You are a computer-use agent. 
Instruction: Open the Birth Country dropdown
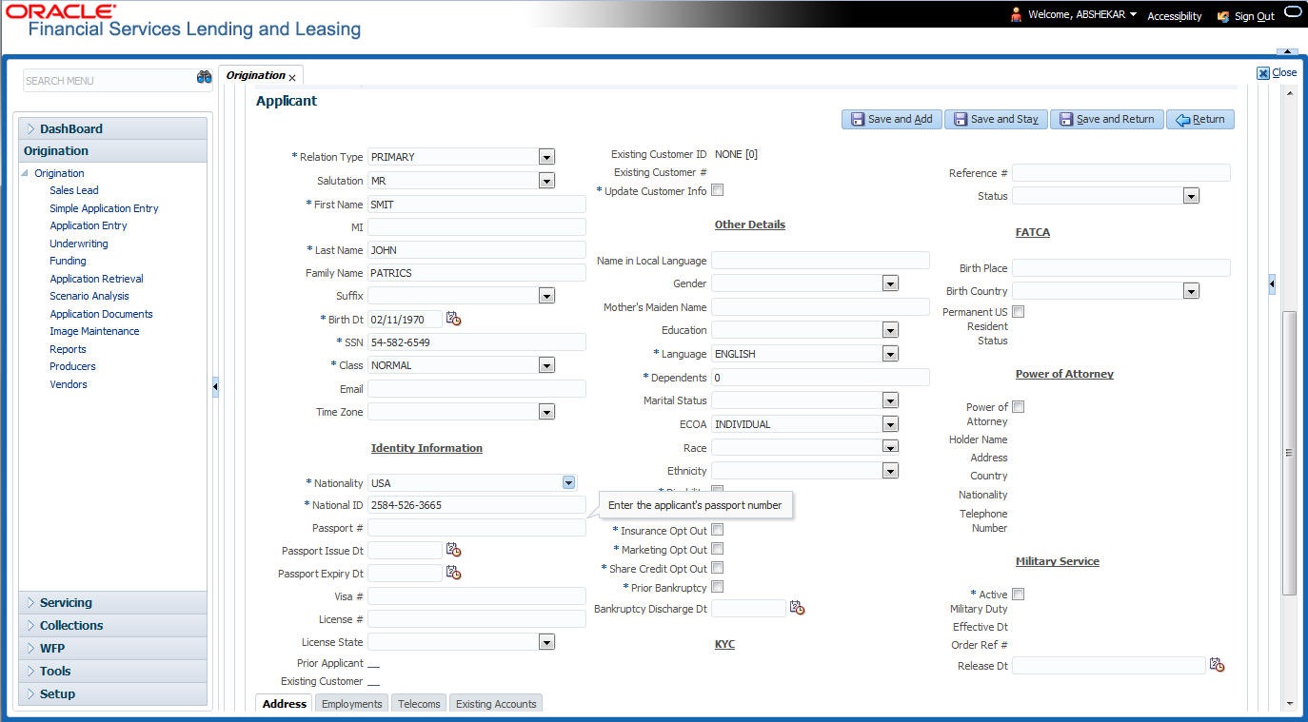click(1191, 291)
